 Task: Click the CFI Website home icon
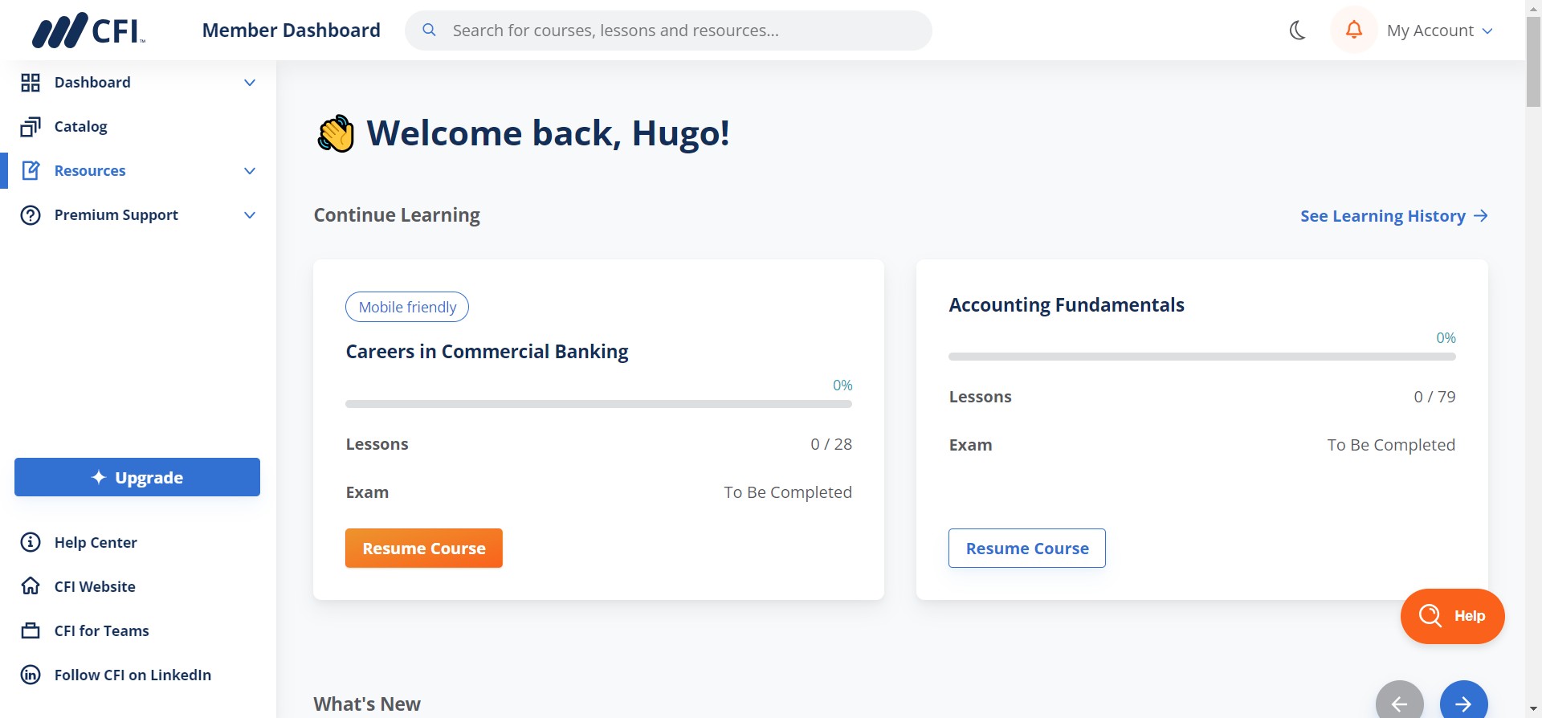31,586
